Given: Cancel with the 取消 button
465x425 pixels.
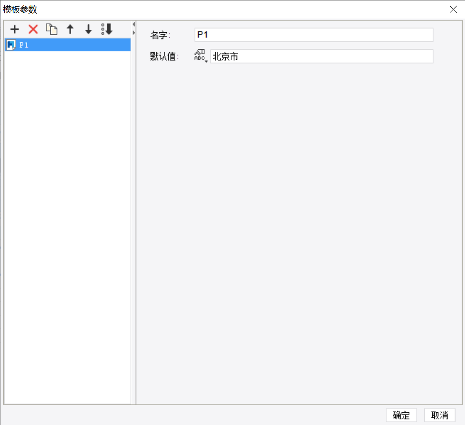Looking at the screenshot, I should pyautogui.click(x=439, y=415).
